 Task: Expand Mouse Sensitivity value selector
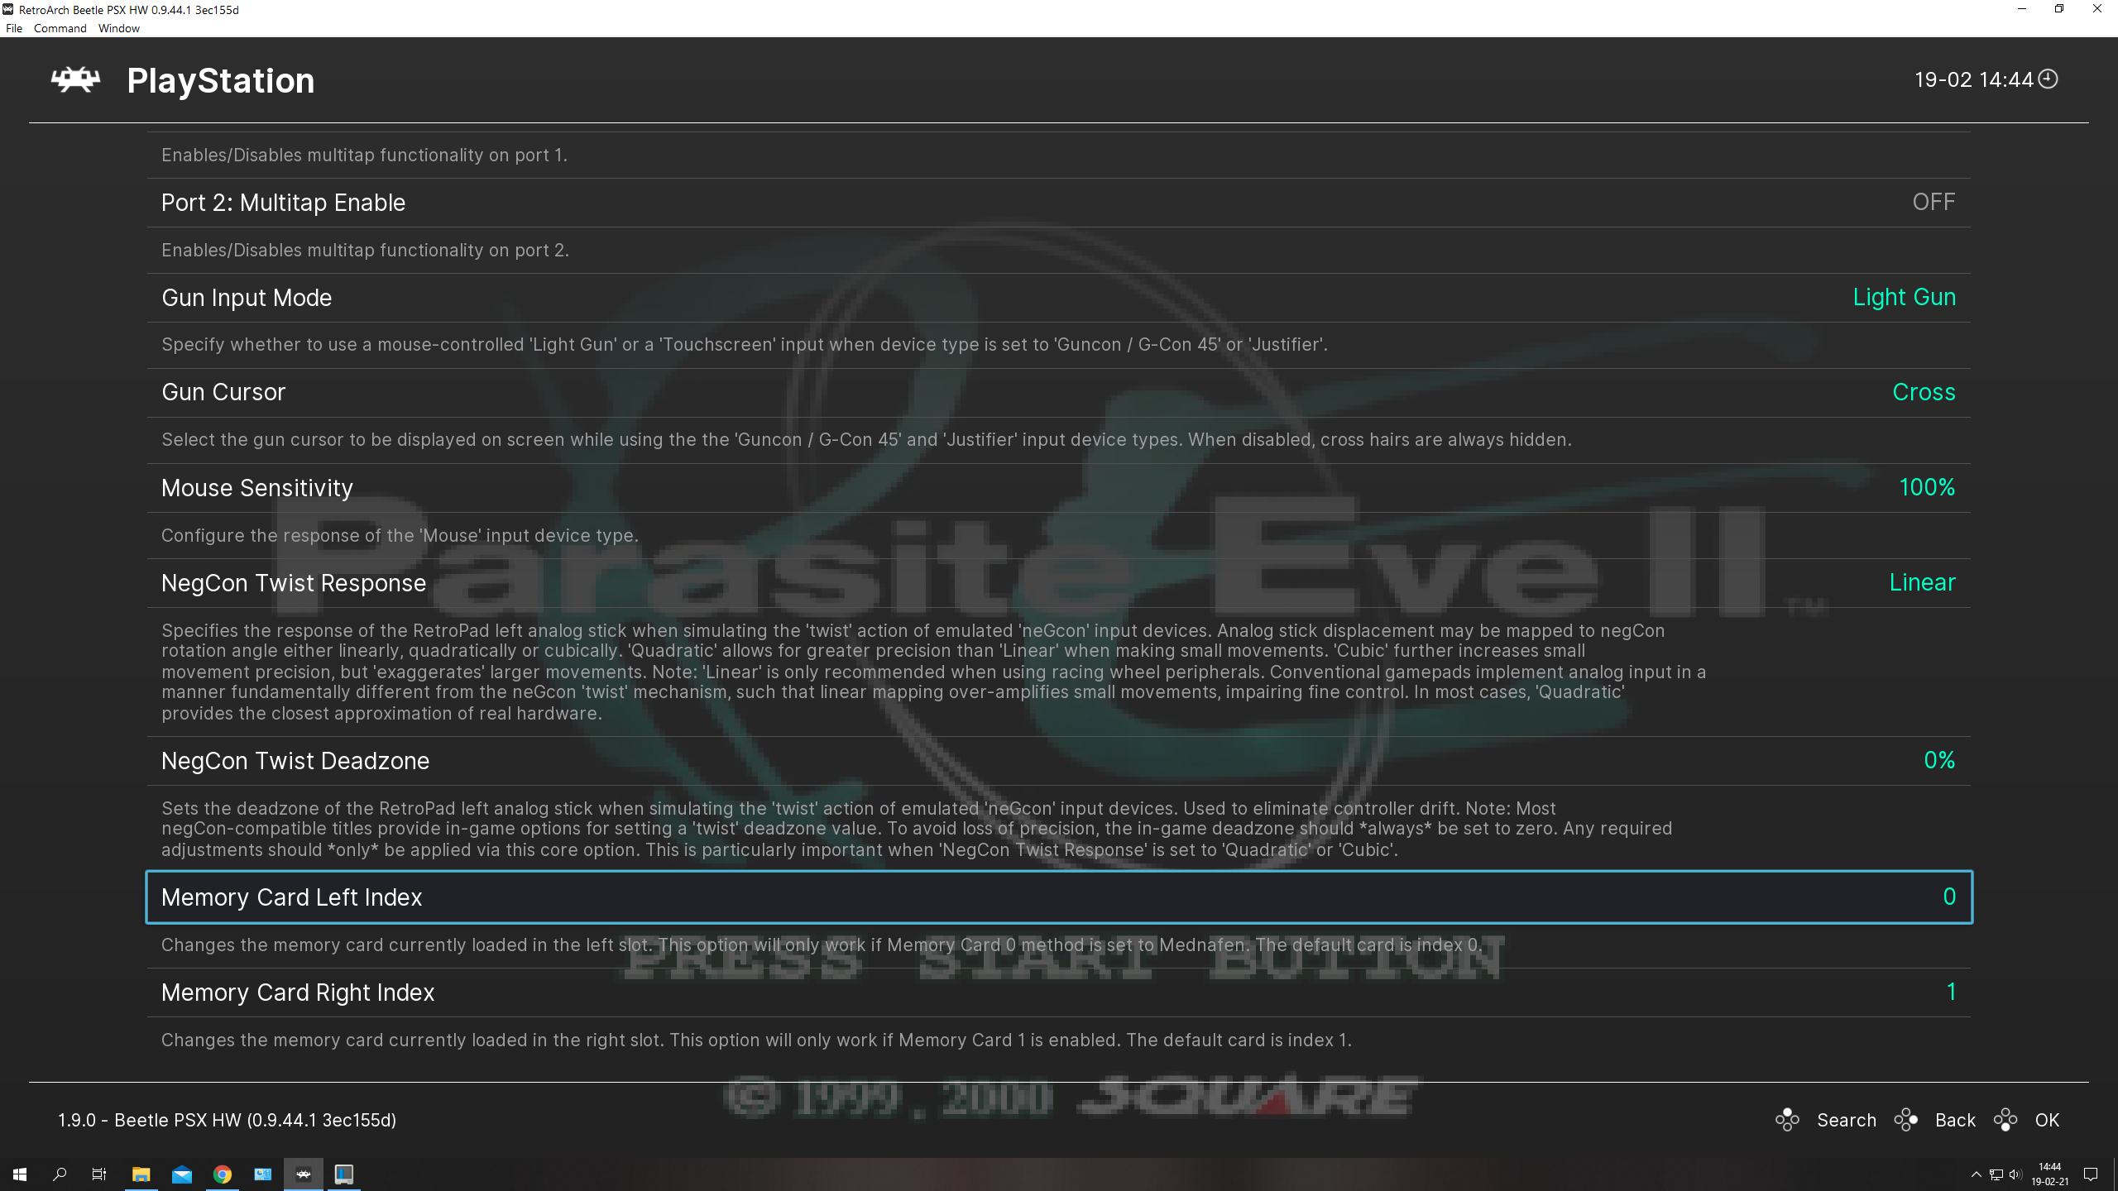pos(1926,487)
